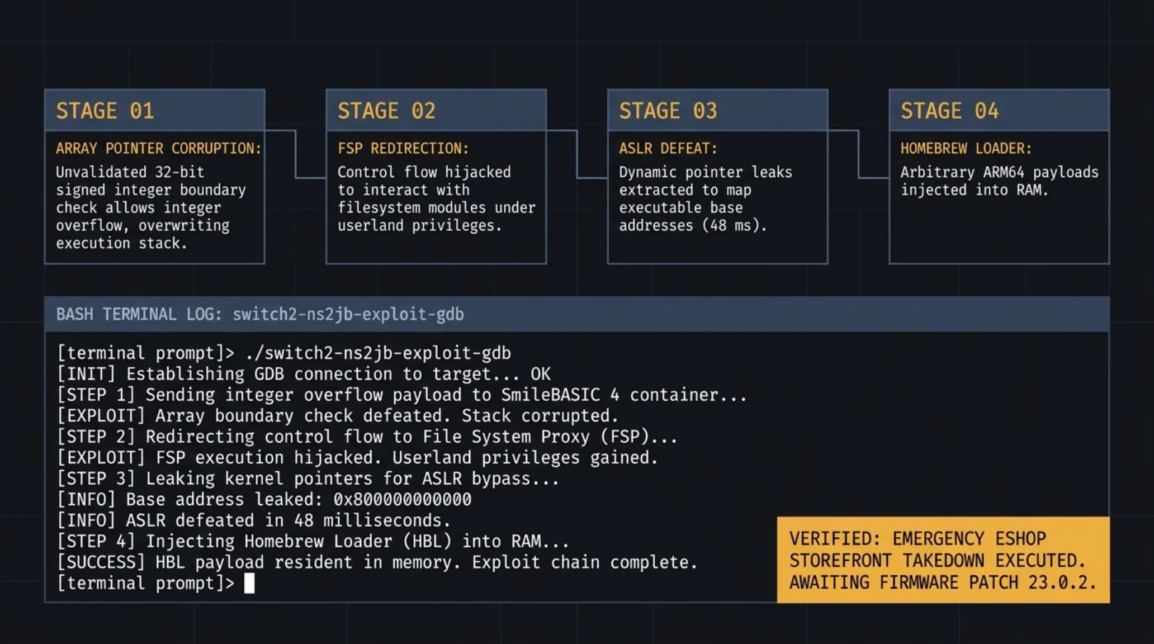Click the 'ASLR defeated in 48 milliseconds' line
The width and height of the screenshot is (1154, 644).
click(254, 520)
